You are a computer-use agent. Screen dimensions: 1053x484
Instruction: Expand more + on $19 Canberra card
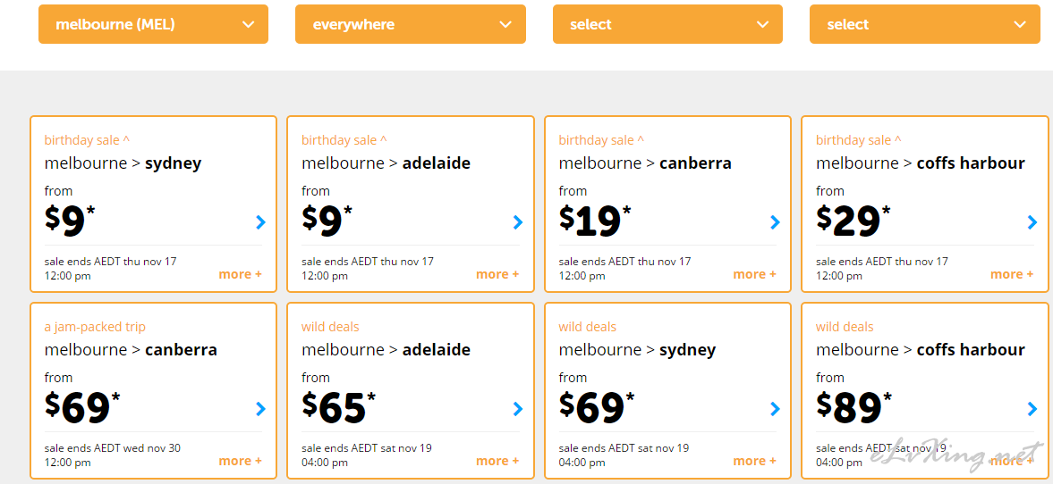coord(754,274)
